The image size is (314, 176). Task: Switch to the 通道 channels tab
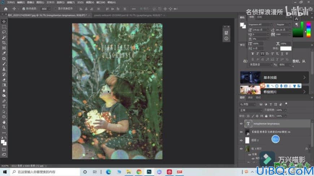pos(250,98)
